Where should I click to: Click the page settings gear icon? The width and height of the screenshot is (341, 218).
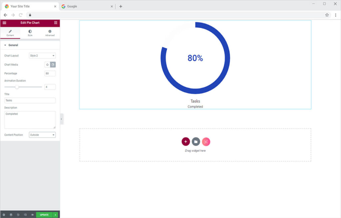tap(4, 215)
